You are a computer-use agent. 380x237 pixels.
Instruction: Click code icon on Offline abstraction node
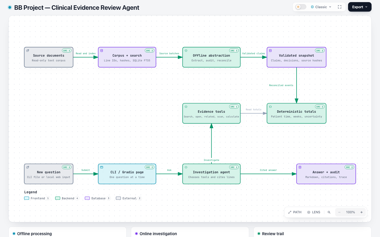(186, 51)
